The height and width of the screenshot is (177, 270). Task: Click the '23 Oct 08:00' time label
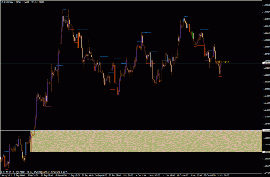tap(210, 175)
